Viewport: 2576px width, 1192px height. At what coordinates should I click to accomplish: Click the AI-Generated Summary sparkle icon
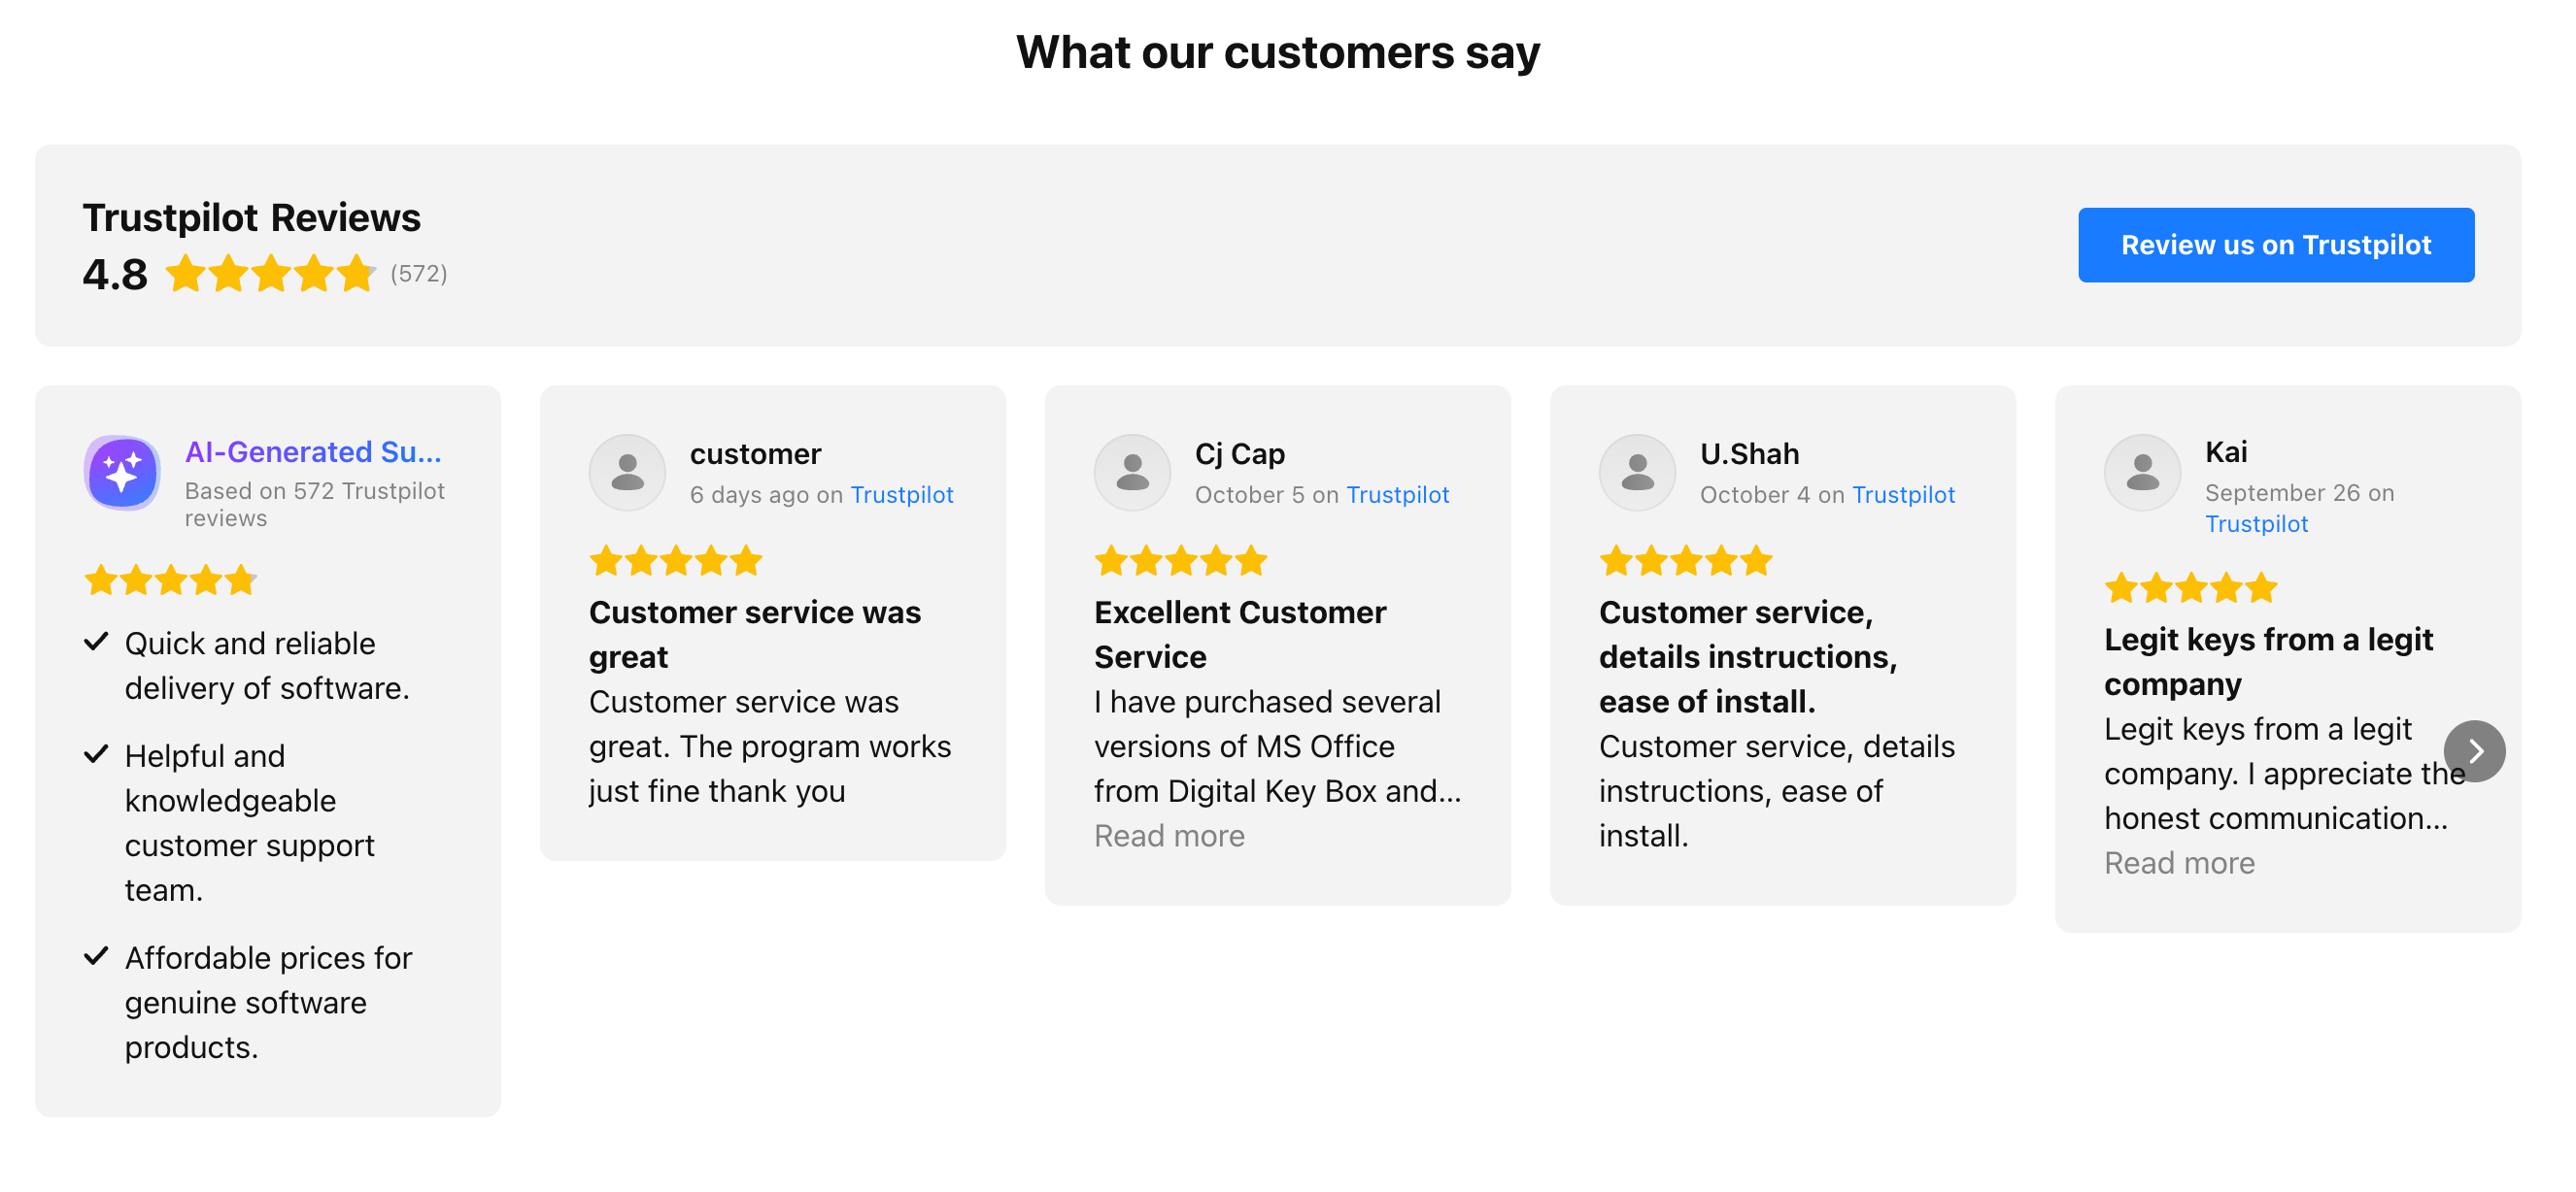click(122, 473)
